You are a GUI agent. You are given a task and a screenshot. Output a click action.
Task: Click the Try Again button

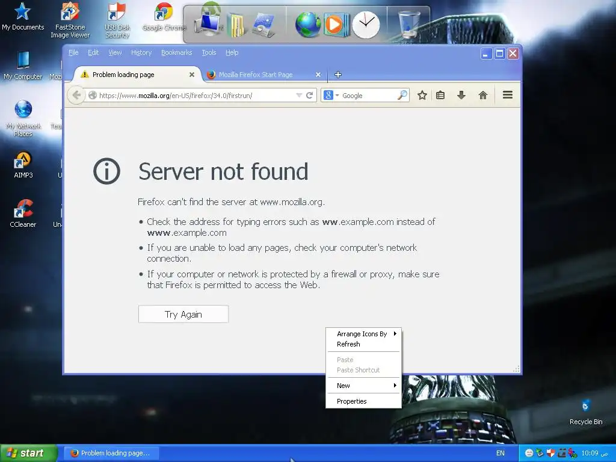tap(183, 314)
